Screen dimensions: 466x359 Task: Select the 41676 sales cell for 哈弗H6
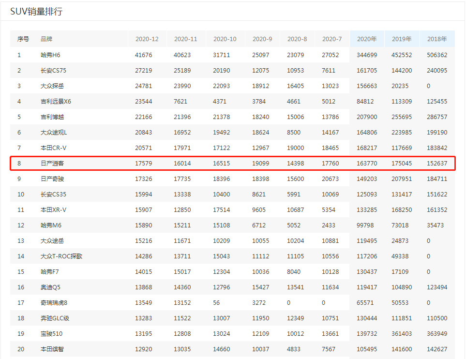pos(144,55)
